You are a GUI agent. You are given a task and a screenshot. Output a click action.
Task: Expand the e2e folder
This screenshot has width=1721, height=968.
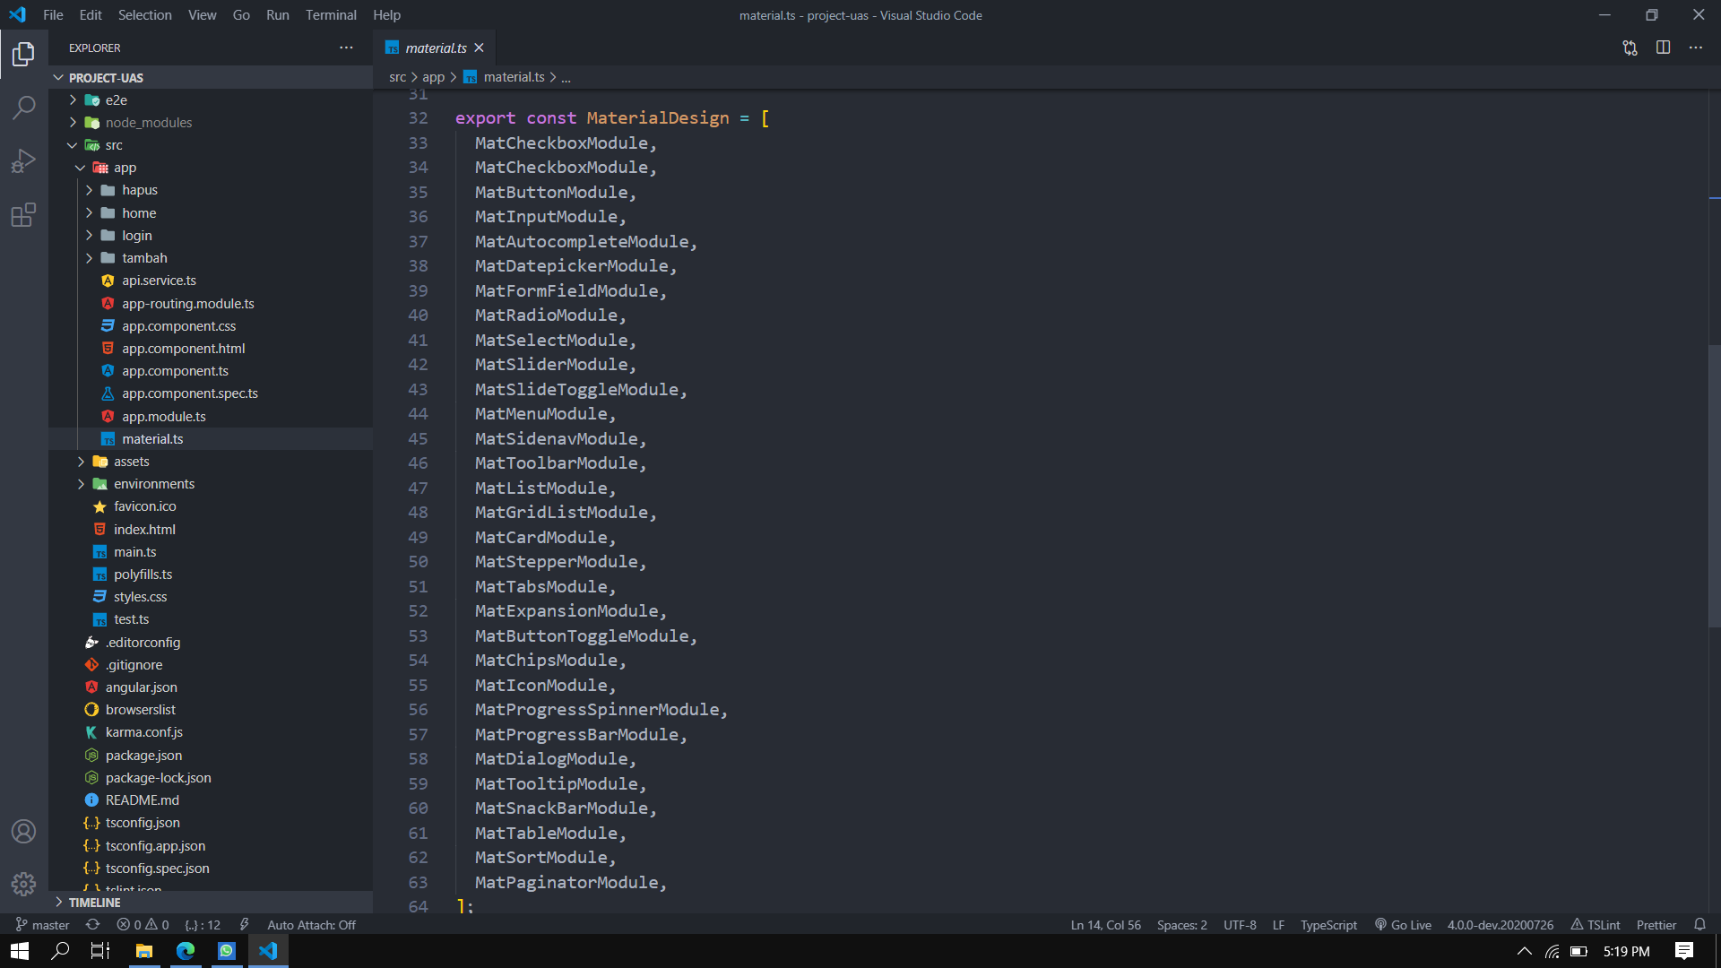[73, 99]
